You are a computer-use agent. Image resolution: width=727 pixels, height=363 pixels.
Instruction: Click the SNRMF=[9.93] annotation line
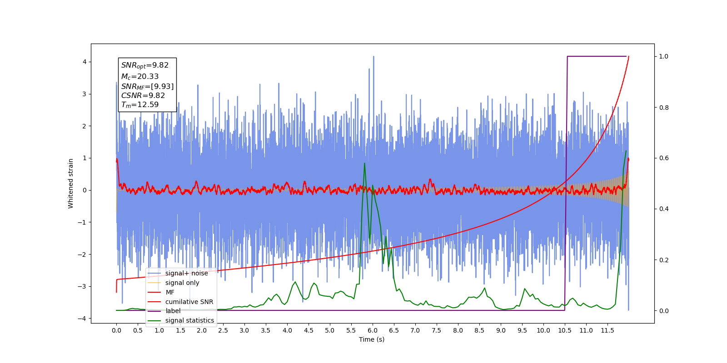(147, 86)
